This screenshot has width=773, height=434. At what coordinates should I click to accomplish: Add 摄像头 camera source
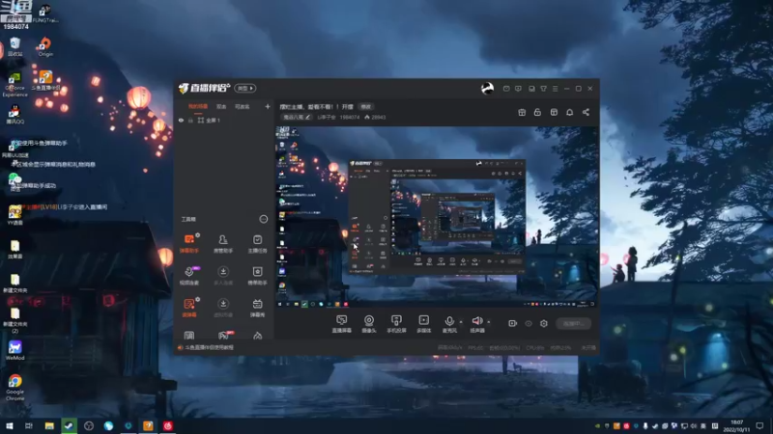369,324
